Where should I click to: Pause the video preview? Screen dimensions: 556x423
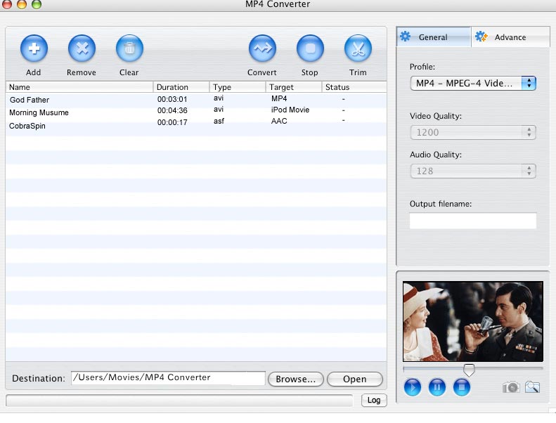[x=437, y=387]
